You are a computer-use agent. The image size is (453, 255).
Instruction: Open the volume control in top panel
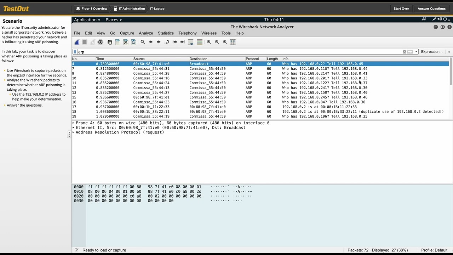coord(439,19)
